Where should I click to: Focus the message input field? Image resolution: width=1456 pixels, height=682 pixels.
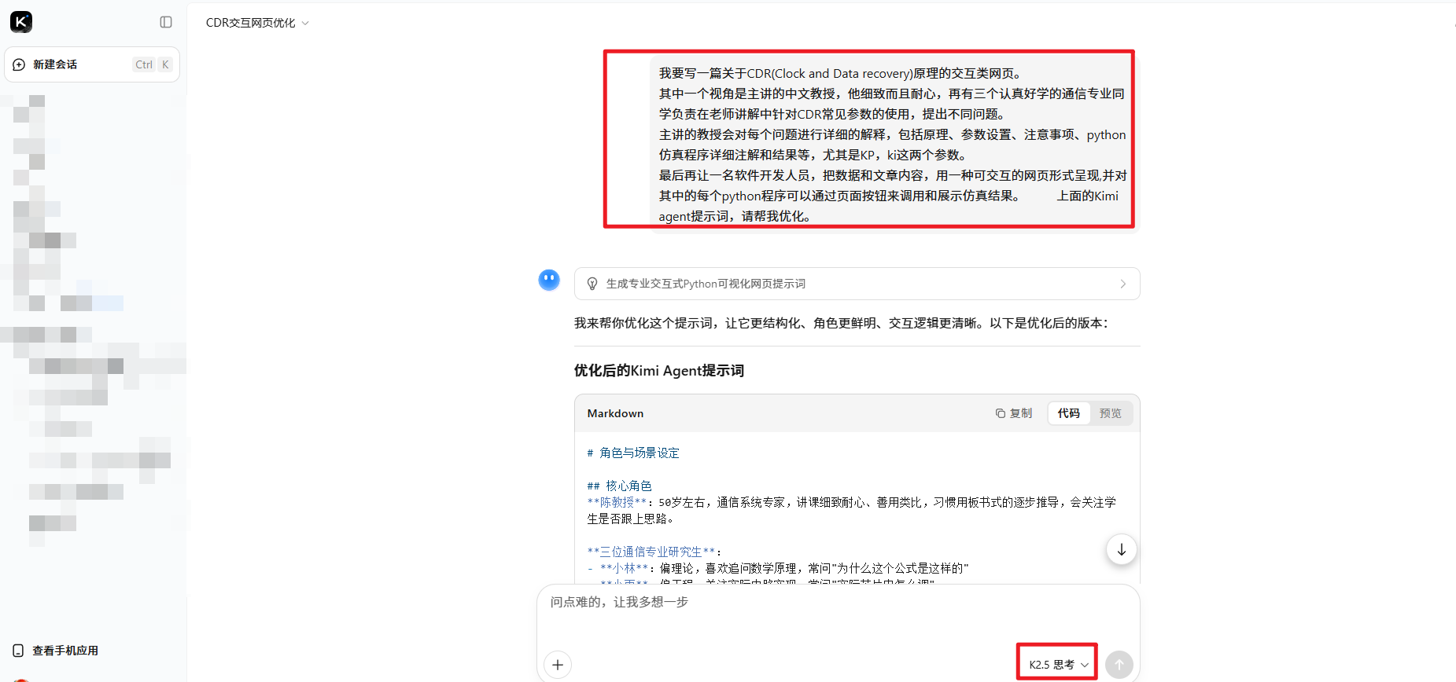click(838, 602)
